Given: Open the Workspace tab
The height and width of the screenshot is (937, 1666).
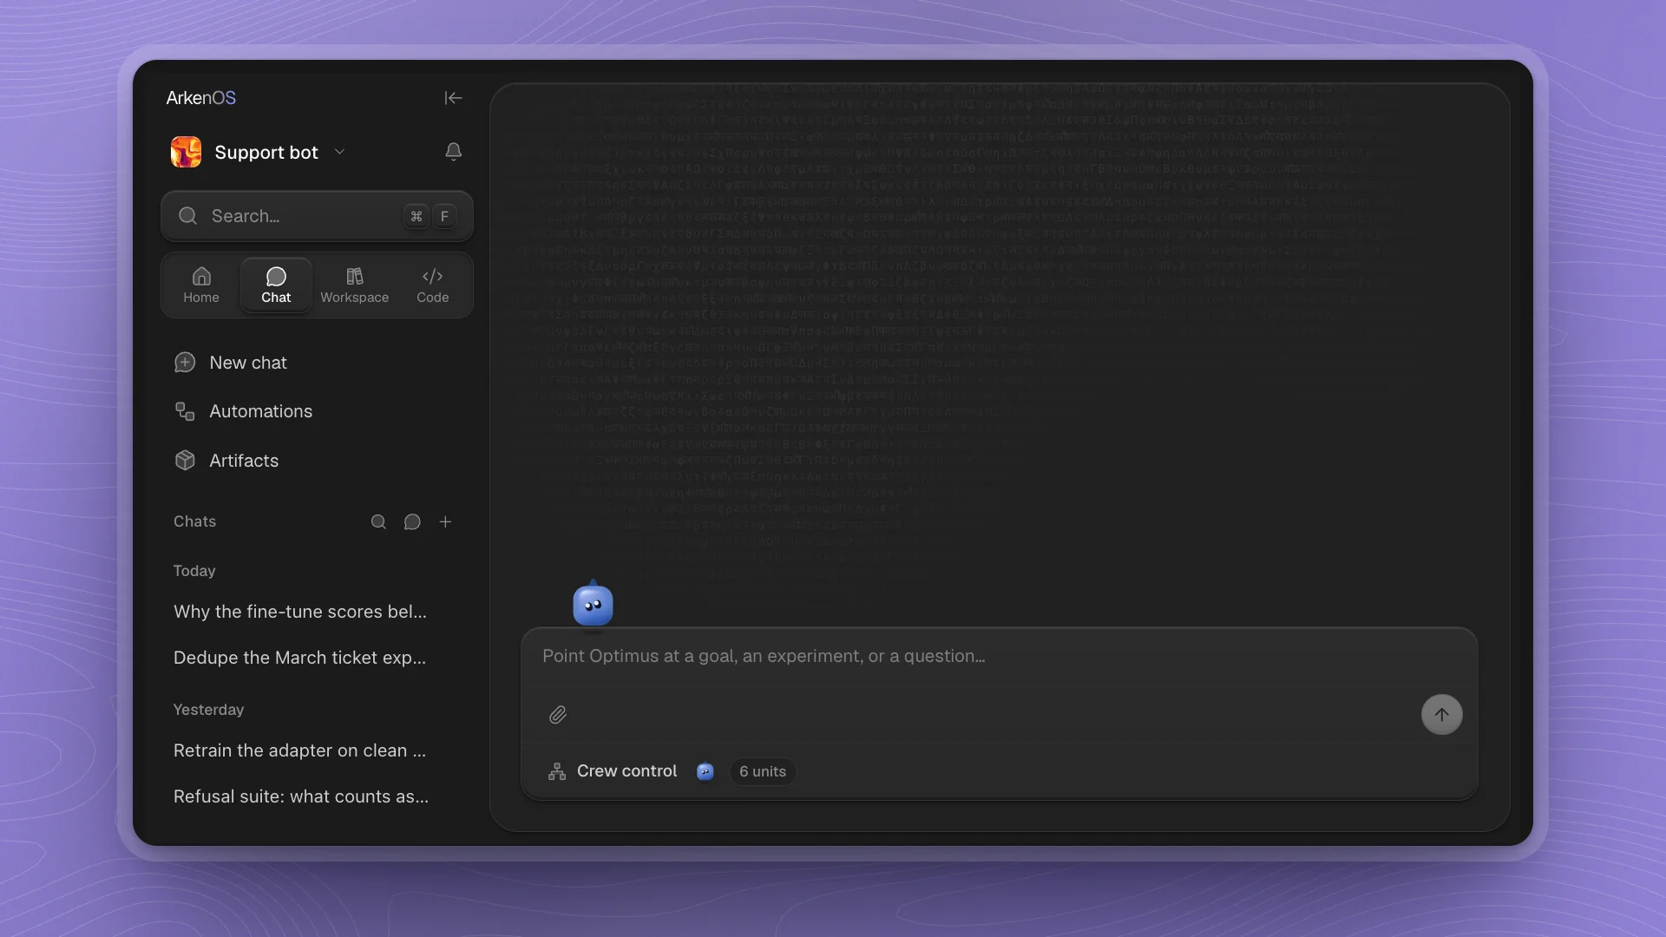Looking at the screenshot, I should click(x=354, y=285).
